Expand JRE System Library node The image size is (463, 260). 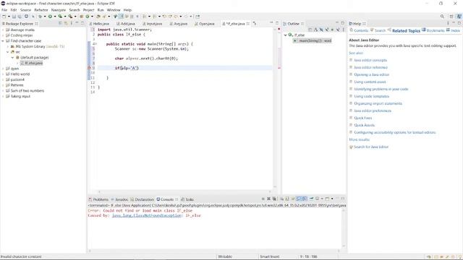(8, 46)
